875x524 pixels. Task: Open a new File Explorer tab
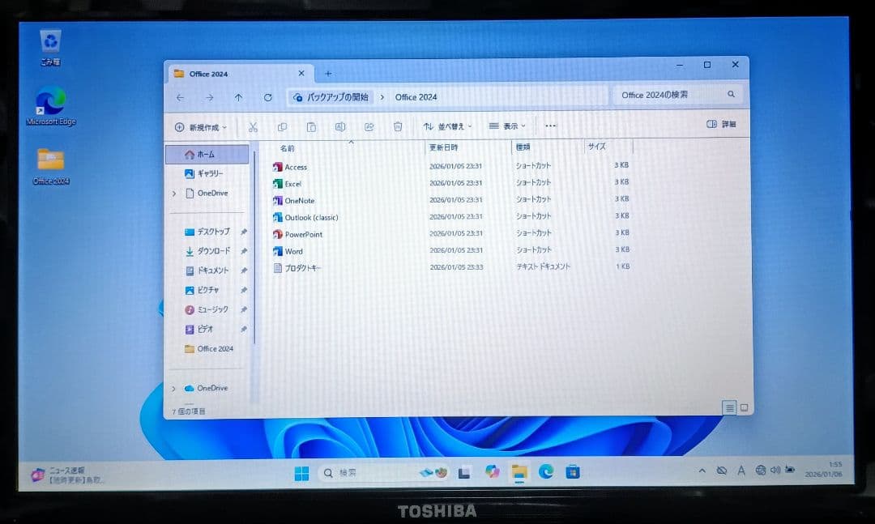click(327, 73)
